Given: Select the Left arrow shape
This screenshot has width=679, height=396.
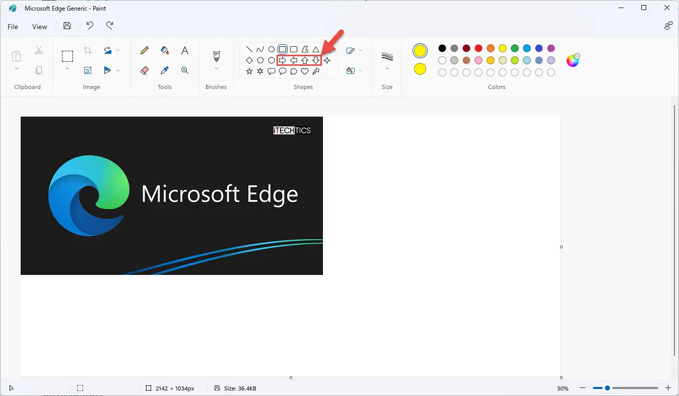Looking at the screenshot, I should (294, 60).
